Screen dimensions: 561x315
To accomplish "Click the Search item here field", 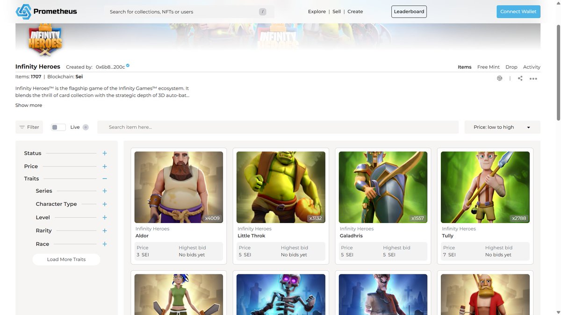I will coord(278,127).
